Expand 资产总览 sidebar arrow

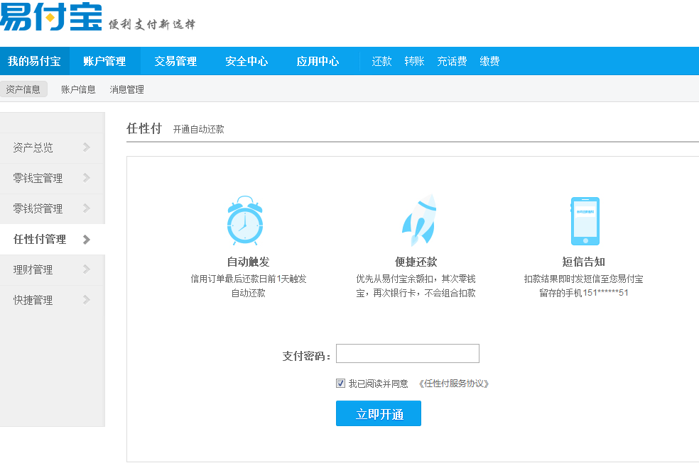point(87,147)
